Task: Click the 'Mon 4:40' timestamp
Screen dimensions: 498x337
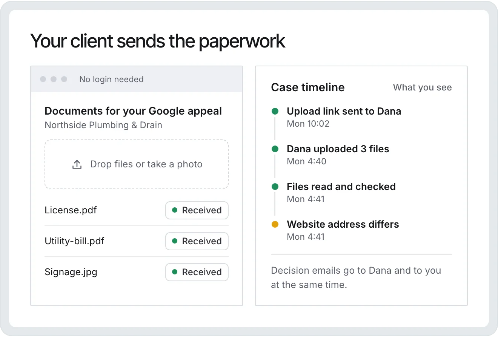Action: click(x=307, y=161)
